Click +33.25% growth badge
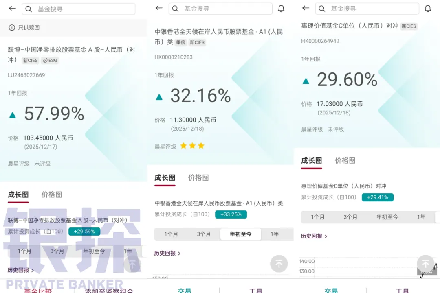Screen dimensions: 440x293 [231, 214]
